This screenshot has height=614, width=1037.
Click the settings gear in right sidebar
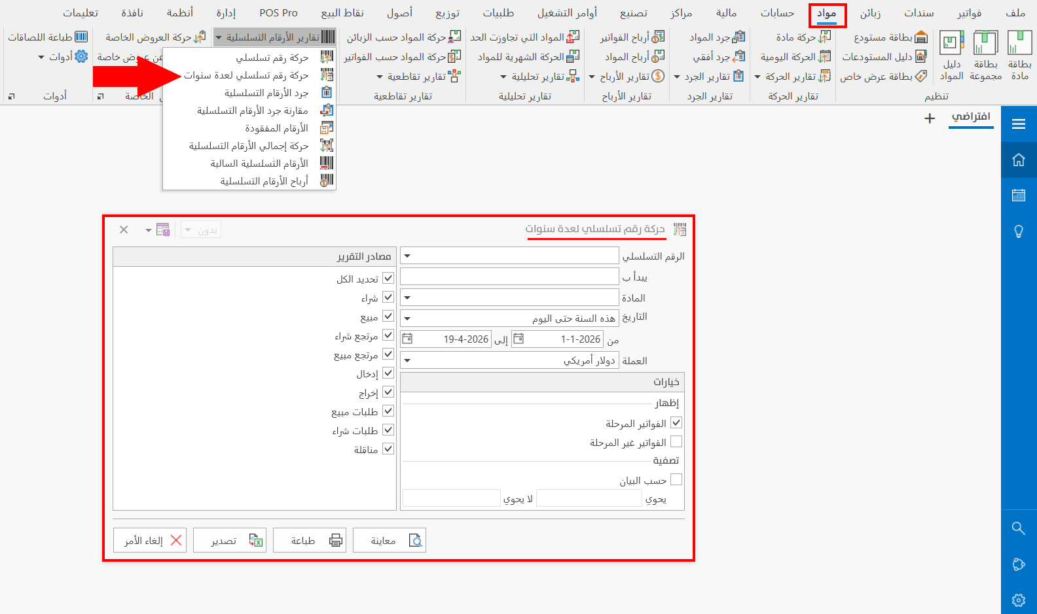1019,600
